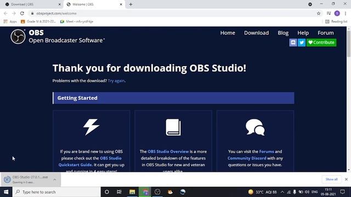Visit the Forums link in text
The width and height of the screenshot is (351, 197).
(x=267, y=152)
